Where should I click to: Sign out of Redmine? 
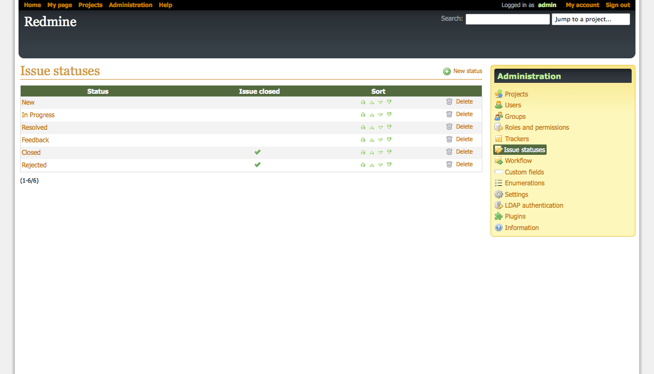coord(618,5)
